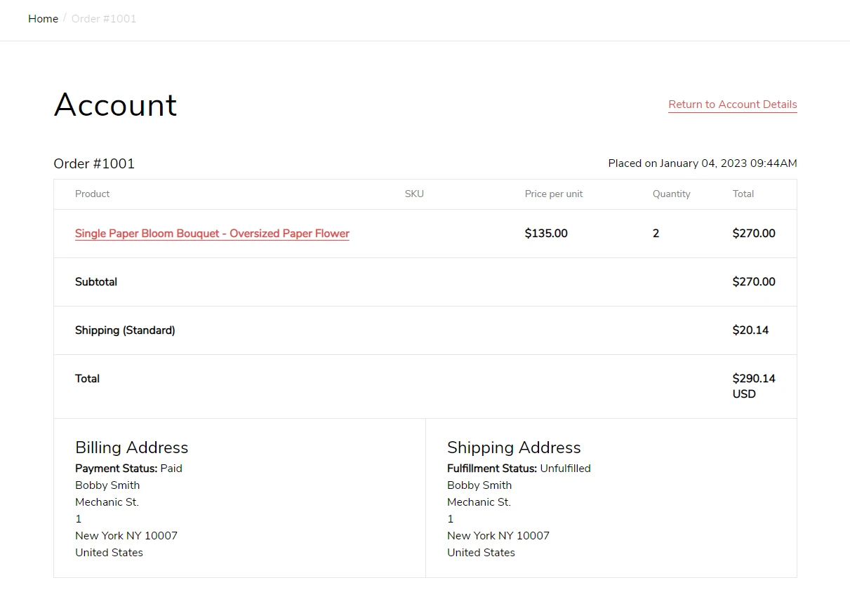Select Bobby Smith in the shipping address
This screenshot has width=850, height=592.
click(x=479, y=485)
